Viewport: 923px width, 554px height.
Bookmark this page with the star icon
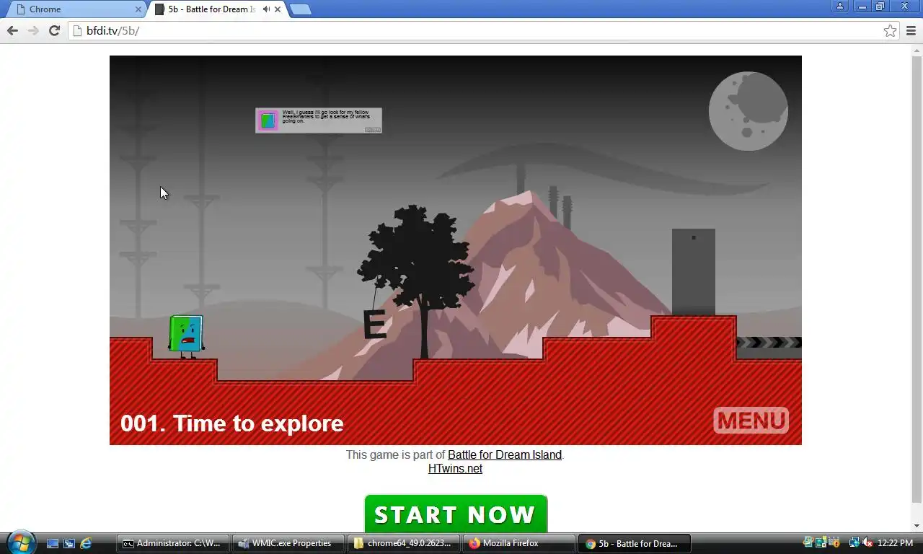tap(890, 30)
